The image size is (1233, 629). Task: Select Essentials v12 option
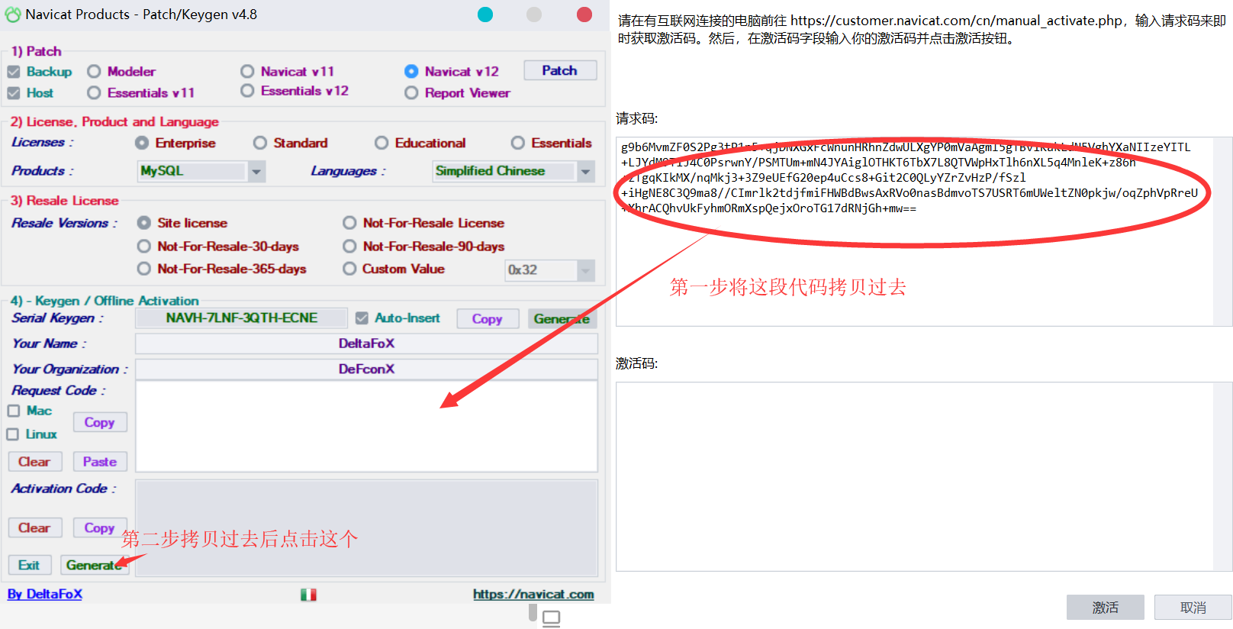pyautogui.click(x=247, y=91)
